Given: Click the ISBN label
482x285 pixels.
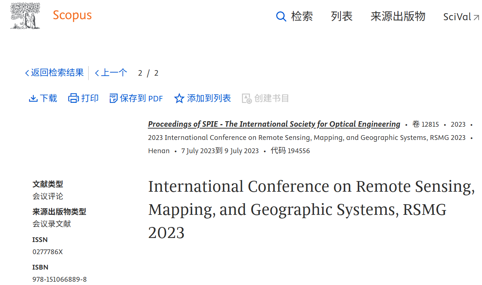Looking at the screenshot, I should point(40,267).
